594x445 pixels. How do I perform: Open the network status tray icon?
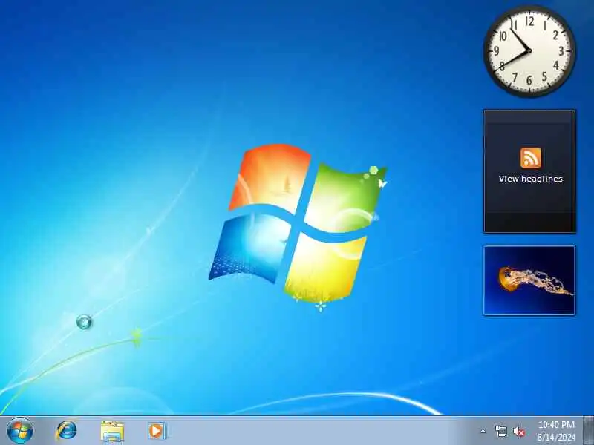point(500,431)
